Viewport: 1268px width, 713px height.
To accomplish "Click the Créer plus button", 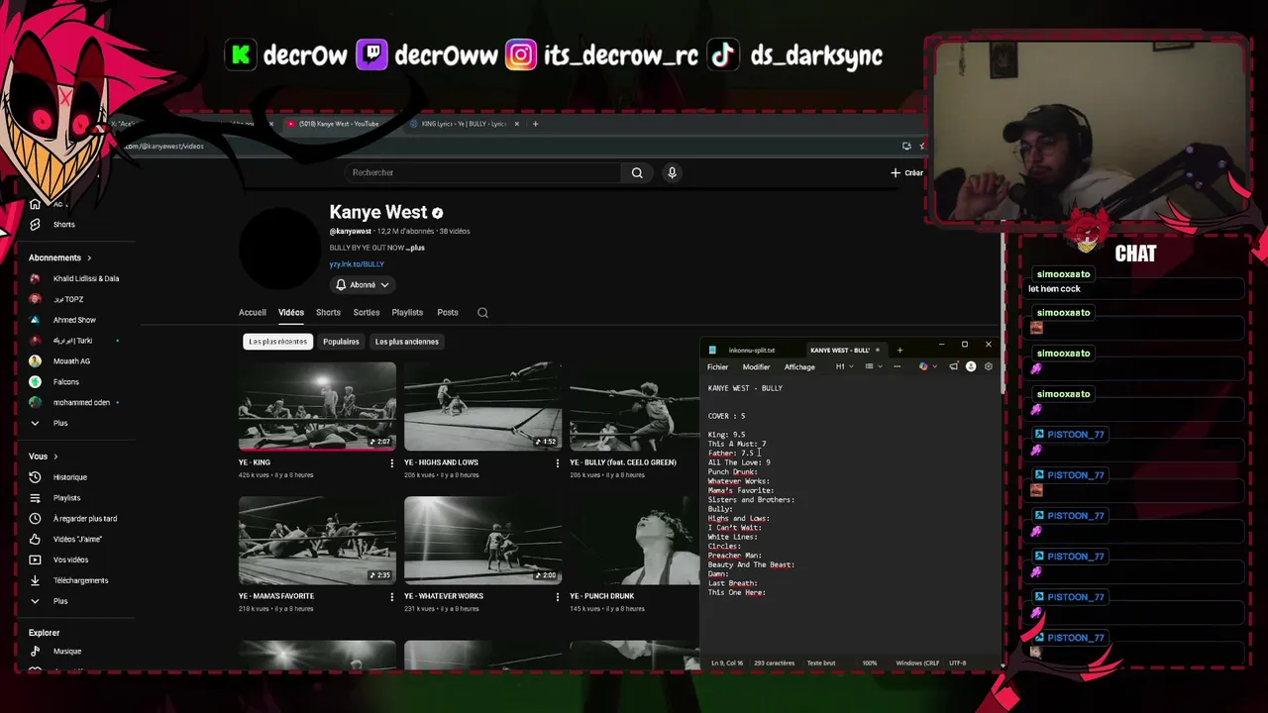I will pyautogui.click(x=906, y=172).
